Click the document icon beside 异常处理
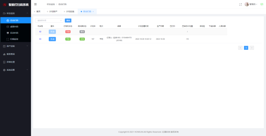Screen dimensions: 266x136 pyautogui.click(x=4, y=62)
